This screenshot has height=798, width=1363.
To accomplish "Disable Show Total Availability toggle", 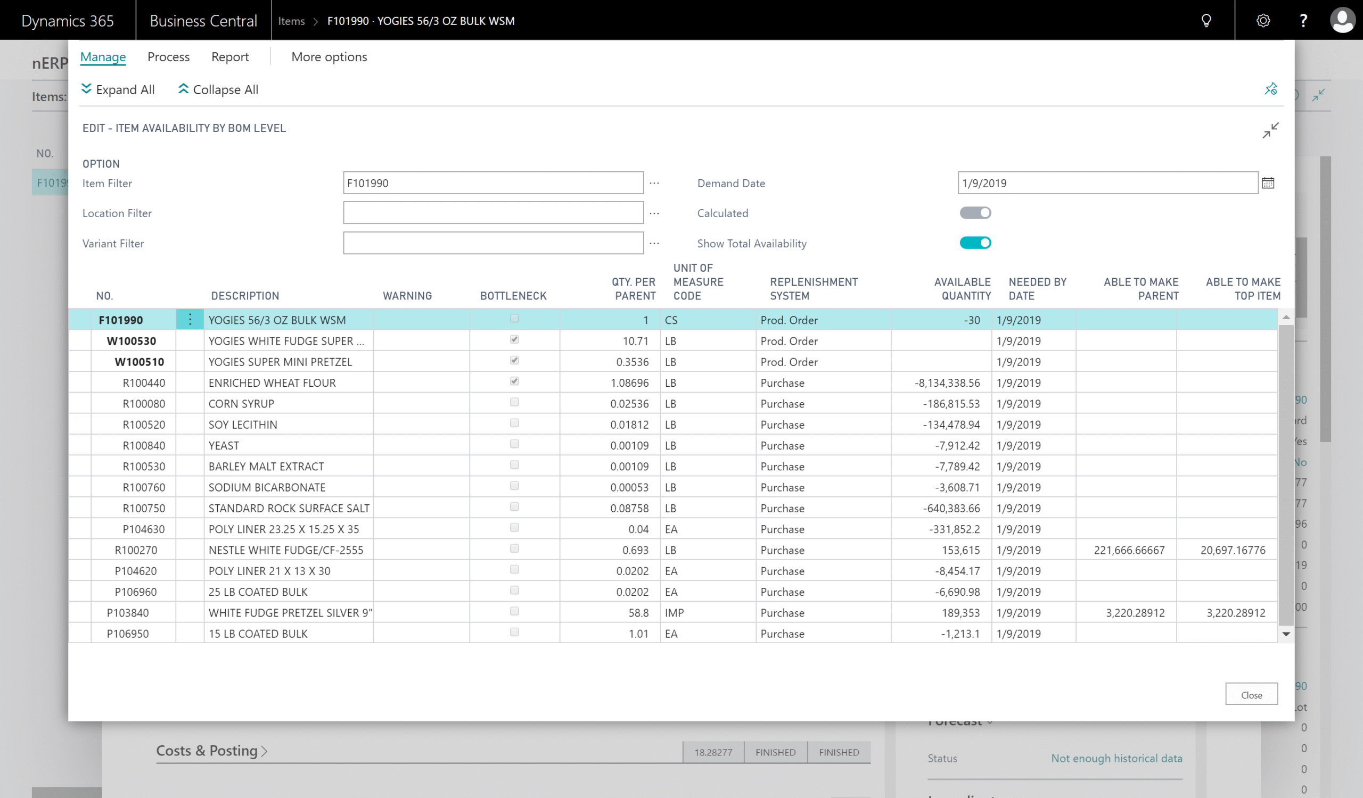I will (975, 243).
